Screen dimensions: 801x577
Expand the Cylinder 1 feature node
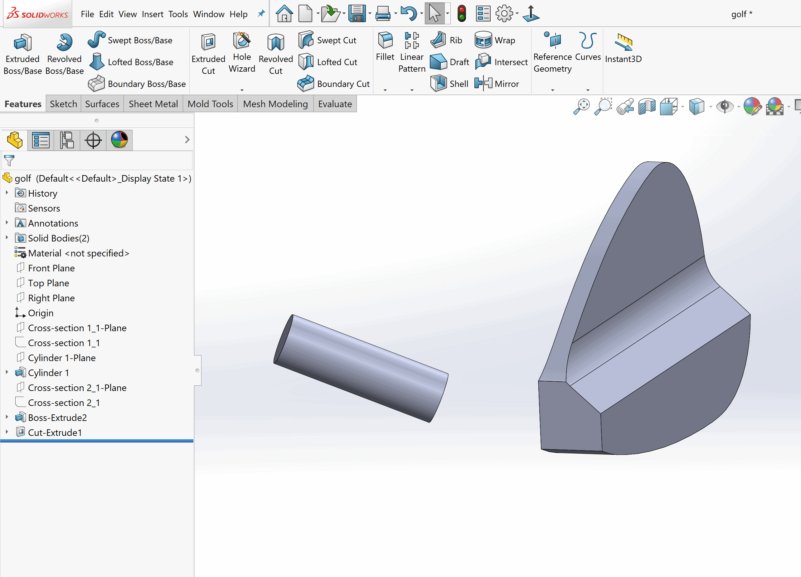click(x=6, y=373)
